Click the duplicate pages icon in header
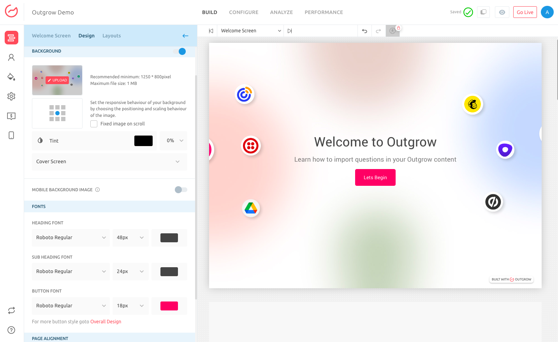 (483, 12)
